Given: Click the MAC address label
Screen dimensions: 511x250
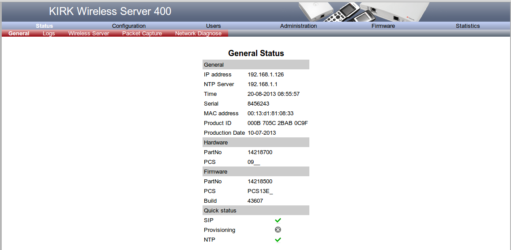Looking at the screenshot, I should 221,114.
